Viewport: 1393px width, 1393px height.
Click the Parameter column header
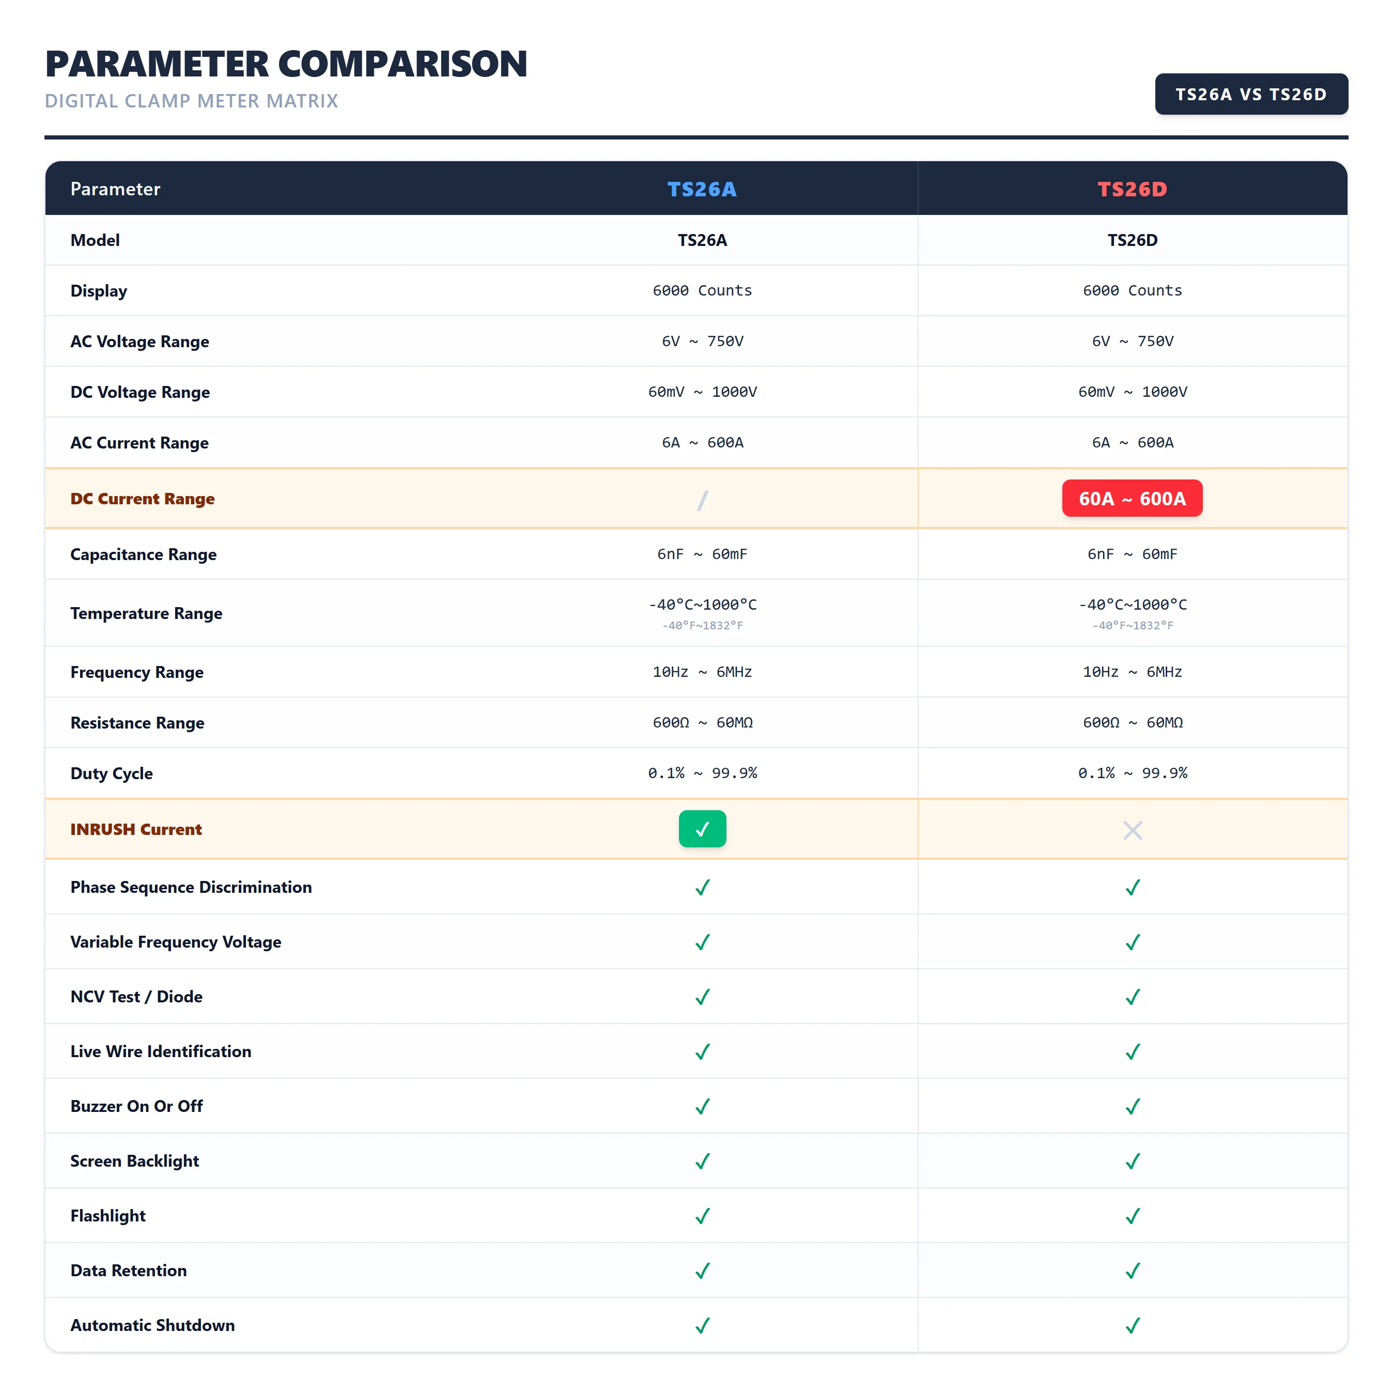click(115, 189)
